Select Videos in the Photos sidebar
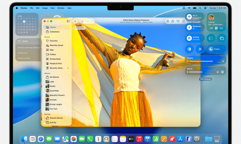 pos(51,54)
